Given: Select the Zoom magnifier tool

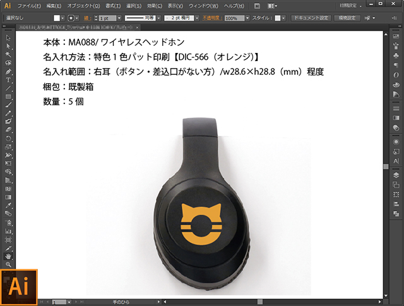Looking at the screenshot, I should click(8, 264).
